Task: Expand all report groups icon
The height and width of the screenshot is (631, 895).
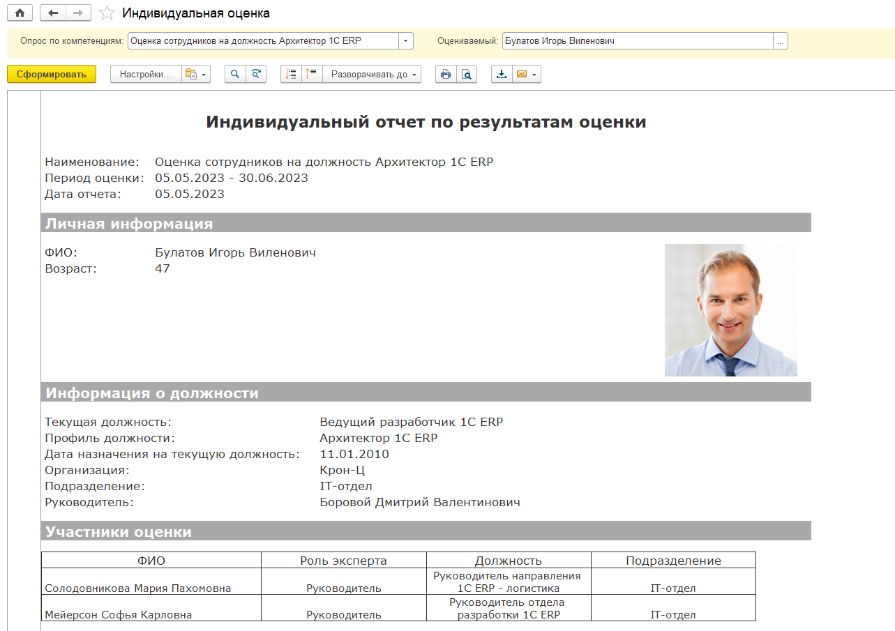Action: tap(291, 74)
